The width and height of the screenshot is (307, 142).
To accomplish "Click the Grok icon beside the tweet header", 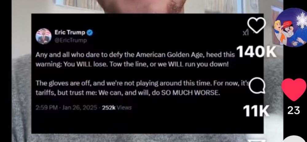I will [246, 33].
